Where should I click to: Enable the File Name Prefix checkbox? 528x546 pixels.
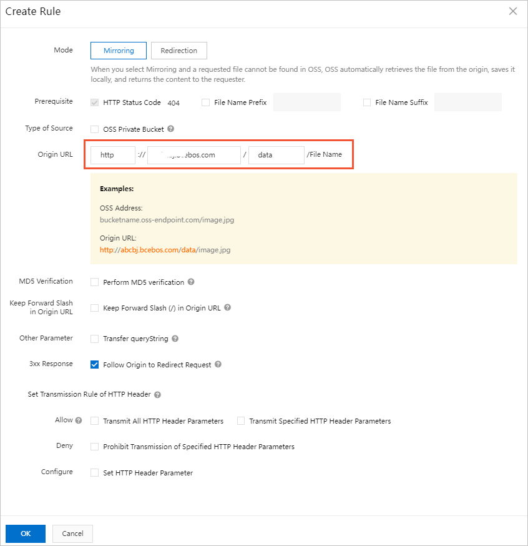point(205,102)
